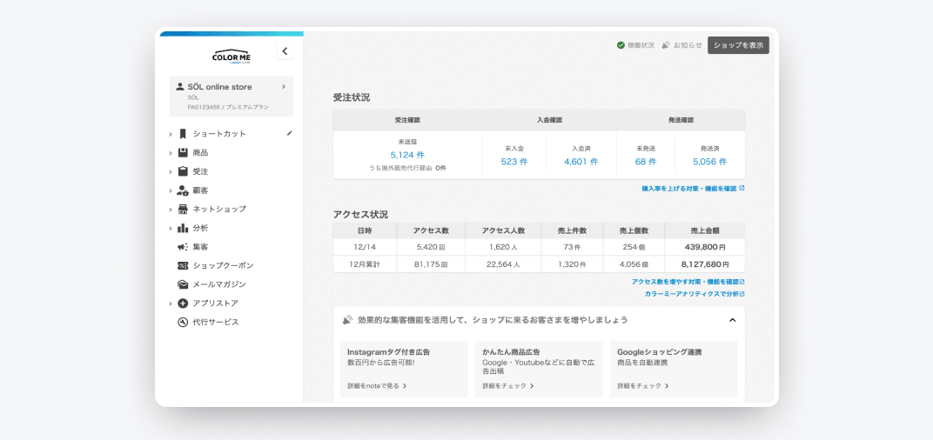The image size is (933, 440).
Task: Expand the アプリストア tree arrow
Action: [x=171, y=303]
